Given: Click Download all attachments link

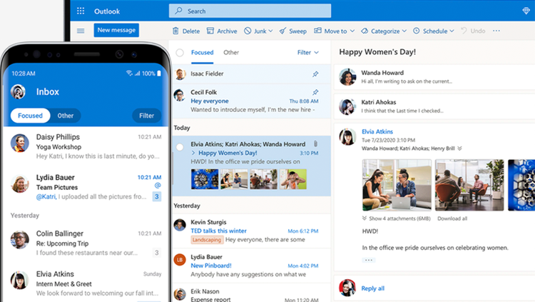Looking at the screenshot, I should 452,218.
